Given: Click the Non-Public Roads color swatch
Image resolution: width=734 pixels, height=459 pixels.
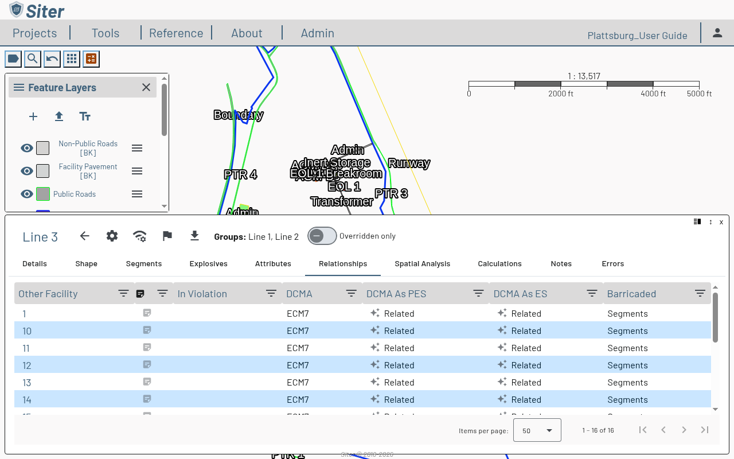Looking at the screenshot, I should 42,148.
